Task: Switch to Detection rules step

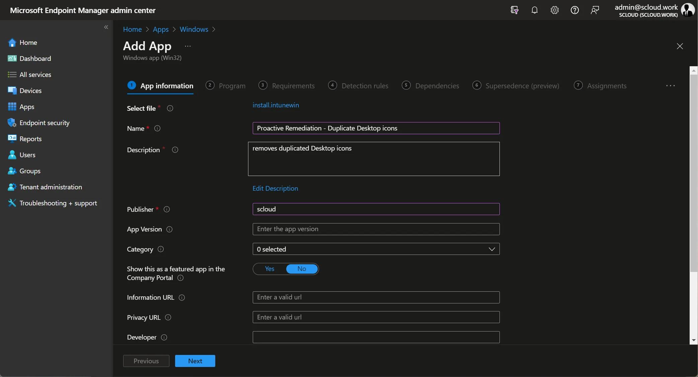Action: (x=359, y=86)
